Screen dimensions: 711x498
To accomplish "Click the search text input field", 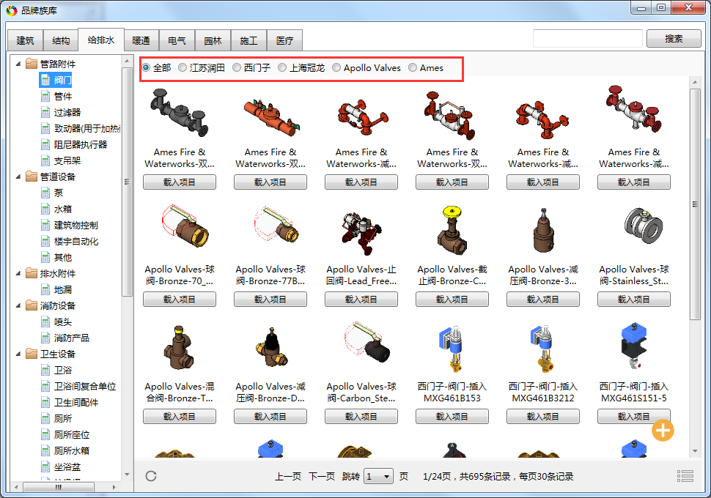I will [x=588, y=39].
